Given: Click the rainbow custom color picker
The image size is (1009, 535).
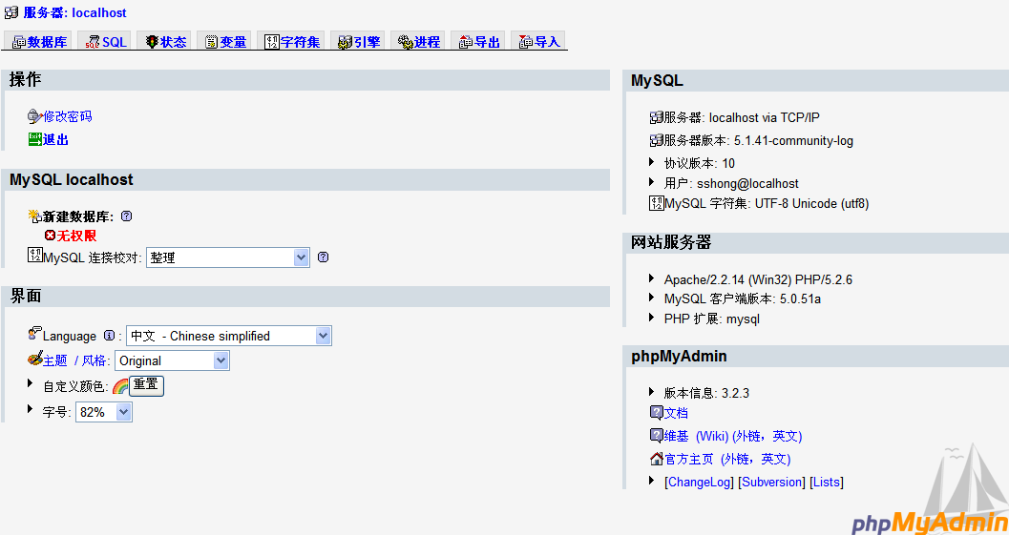Looking at the screenshot, I should coord(120,386).
